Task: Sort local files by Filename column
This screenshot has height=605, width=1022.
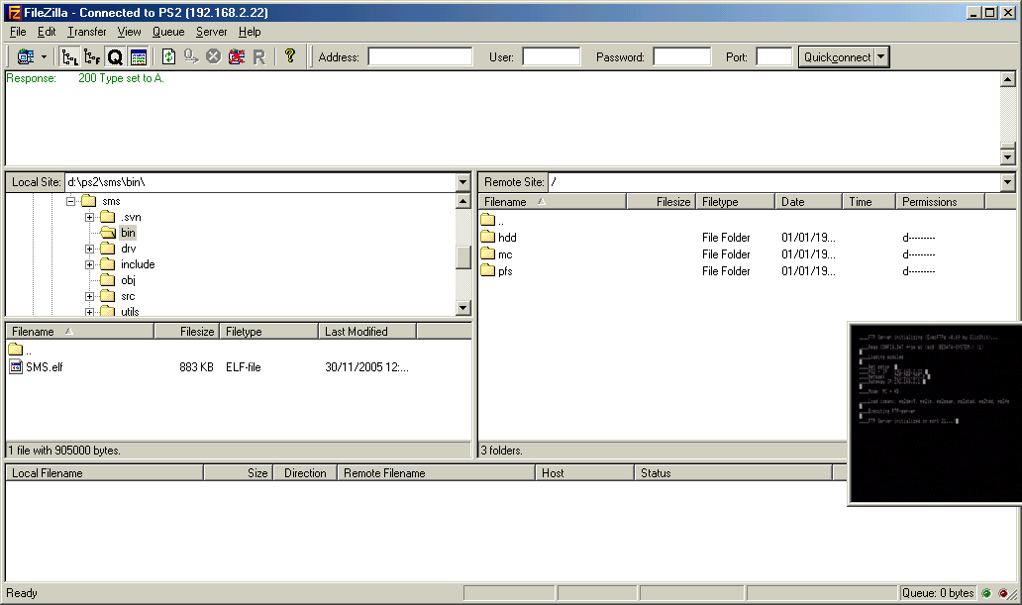Action: 79,331
